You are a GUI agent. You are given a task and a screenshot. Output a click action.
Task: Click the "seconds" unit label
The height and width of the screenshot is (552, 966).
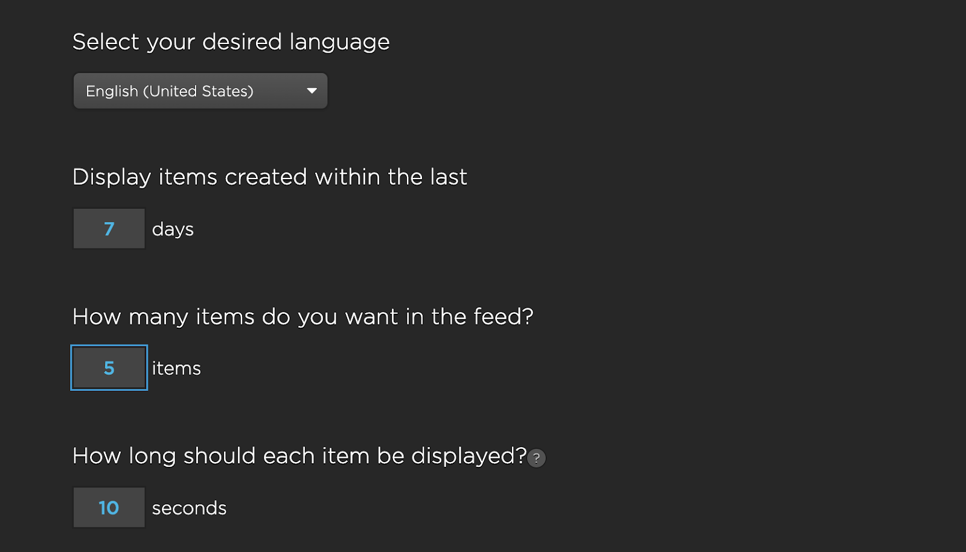click(x=189, y=509)
